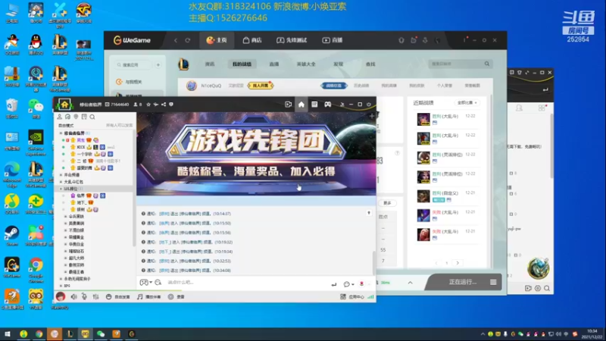
Task: Click the red flower gift icon in chat bar
Action: coord(362,283)
